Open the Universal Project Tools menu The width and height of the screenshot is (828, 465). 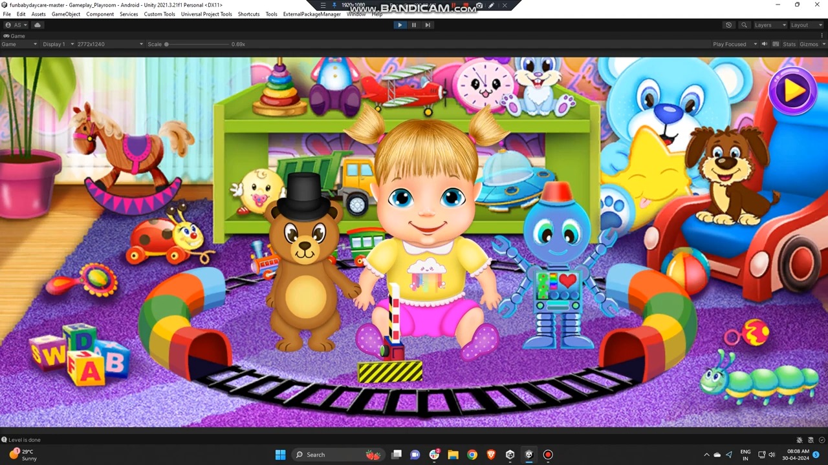pyautogui.click(x=206, y=14)
